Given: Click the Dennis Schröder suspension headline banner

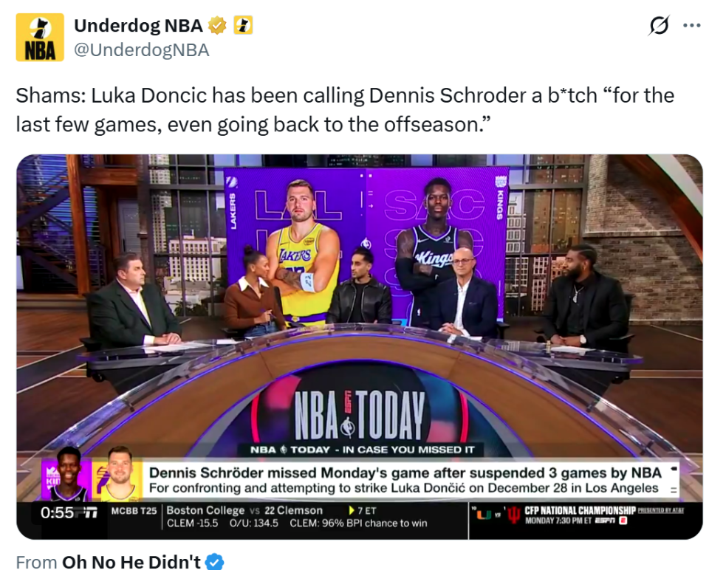Looking at the screenshot, I should point(405,481).
